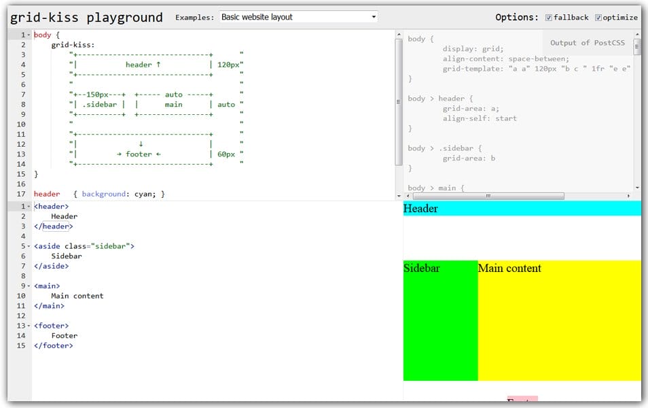
Task: Select "Basic website layout" combo box
Action: tap(299, 17)
